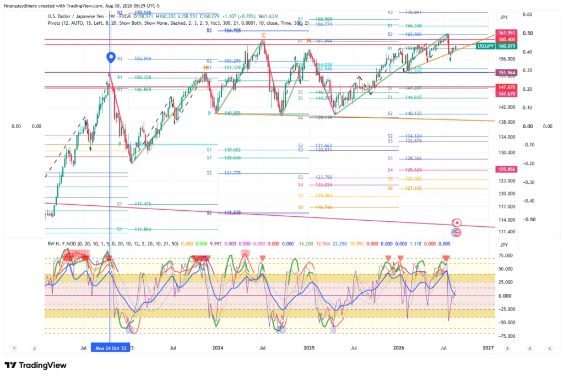The height and width of the screenshot is (377, 564).
Task: Select the orange C label at the chart peak
Action: coord(264,35)
